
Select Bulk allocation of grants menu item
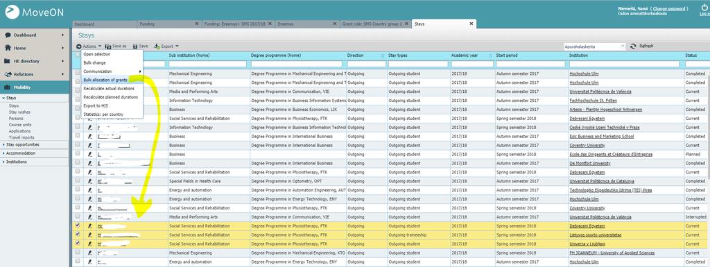click(x=112, y=80)
